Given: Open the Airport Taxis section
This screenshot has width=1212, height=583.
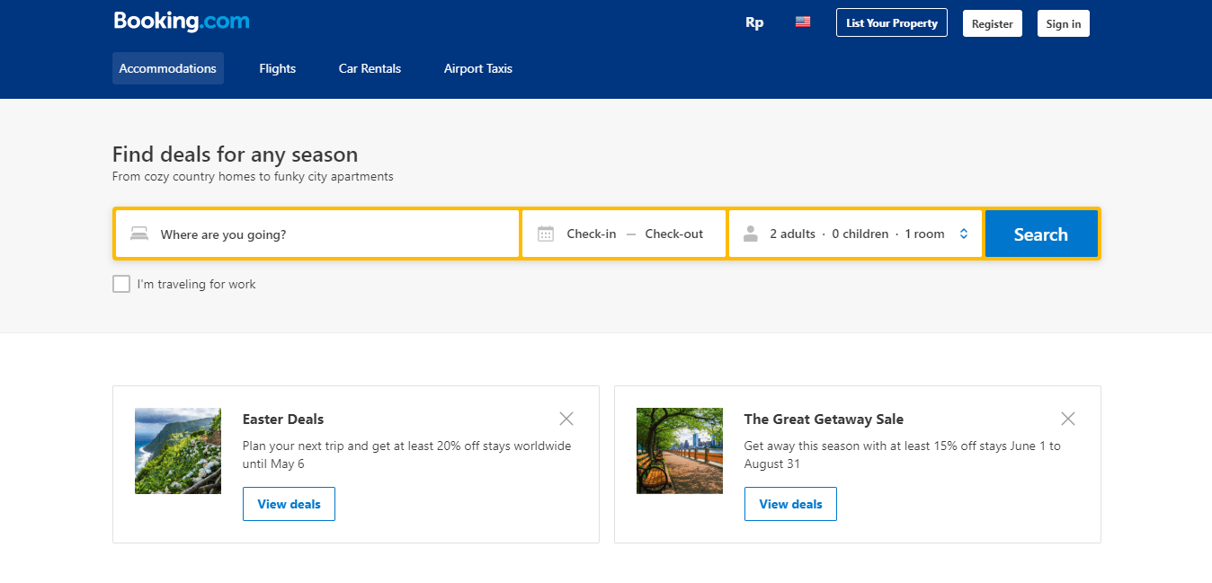Looking at the screenshot, I should pyautogui.click(x=477, y=68).
